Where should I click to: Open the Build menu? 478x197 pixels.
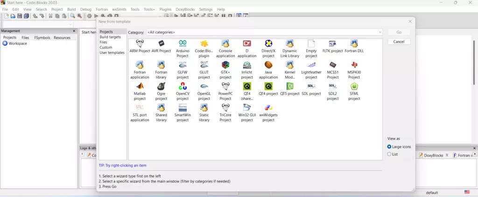tap(71, 9)
